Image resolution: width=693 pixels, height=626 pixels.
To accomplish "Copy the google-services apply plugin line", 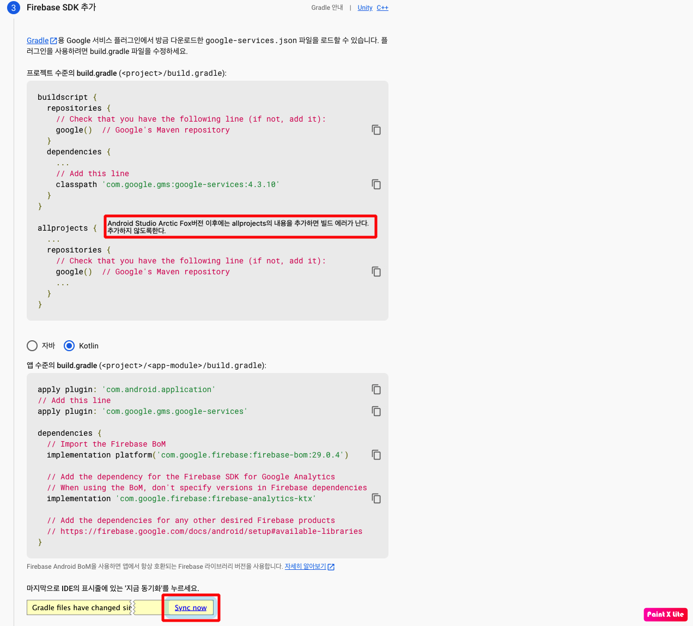I will point(376,411).
